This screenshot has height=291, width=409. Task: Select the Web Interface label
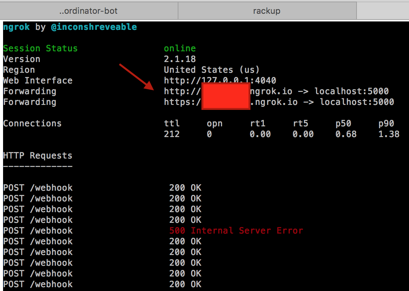click(x=38, y=80)
